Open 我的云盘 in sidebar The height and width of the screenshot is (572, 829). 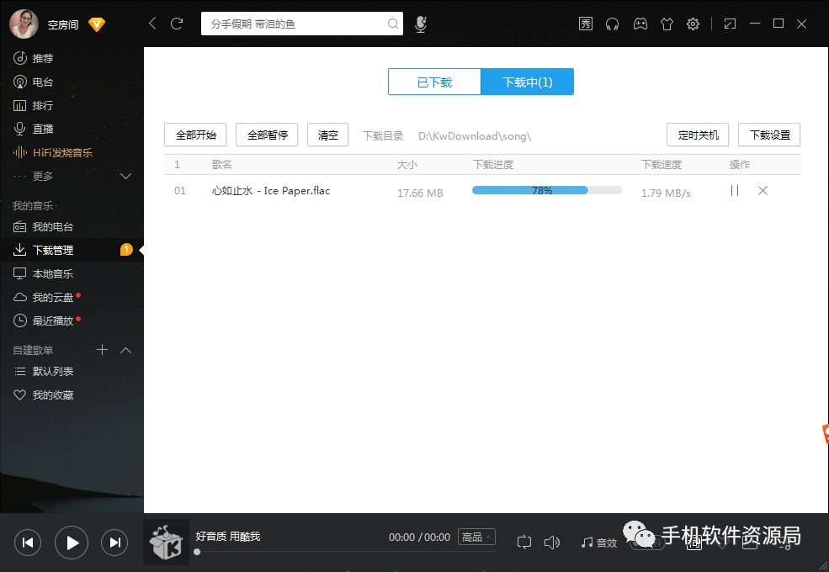(x=44, y=298)
